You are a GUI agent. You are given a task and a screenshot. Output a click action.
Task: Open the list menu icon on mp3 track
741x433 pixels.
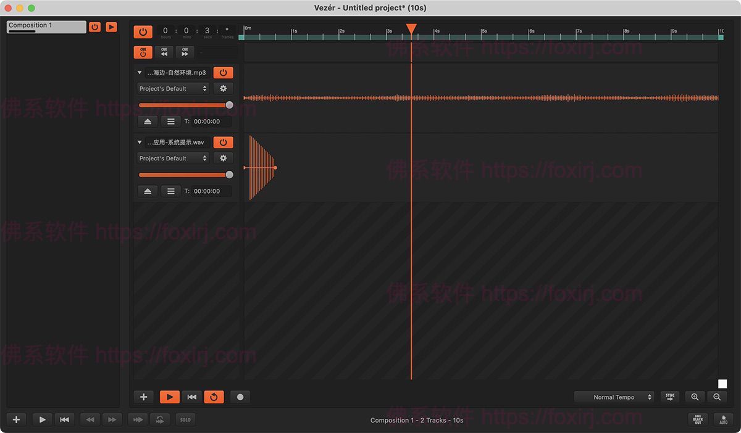point(170,122)
